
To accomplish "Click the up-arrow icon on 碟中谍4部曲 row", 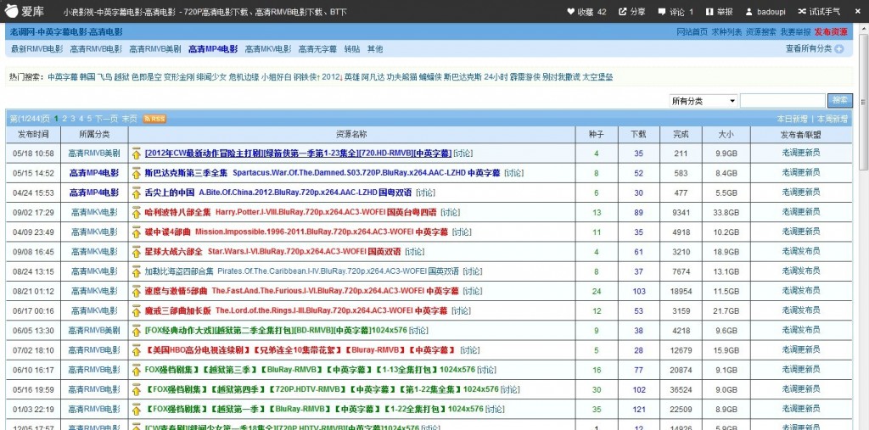I will tap(136, 232).
